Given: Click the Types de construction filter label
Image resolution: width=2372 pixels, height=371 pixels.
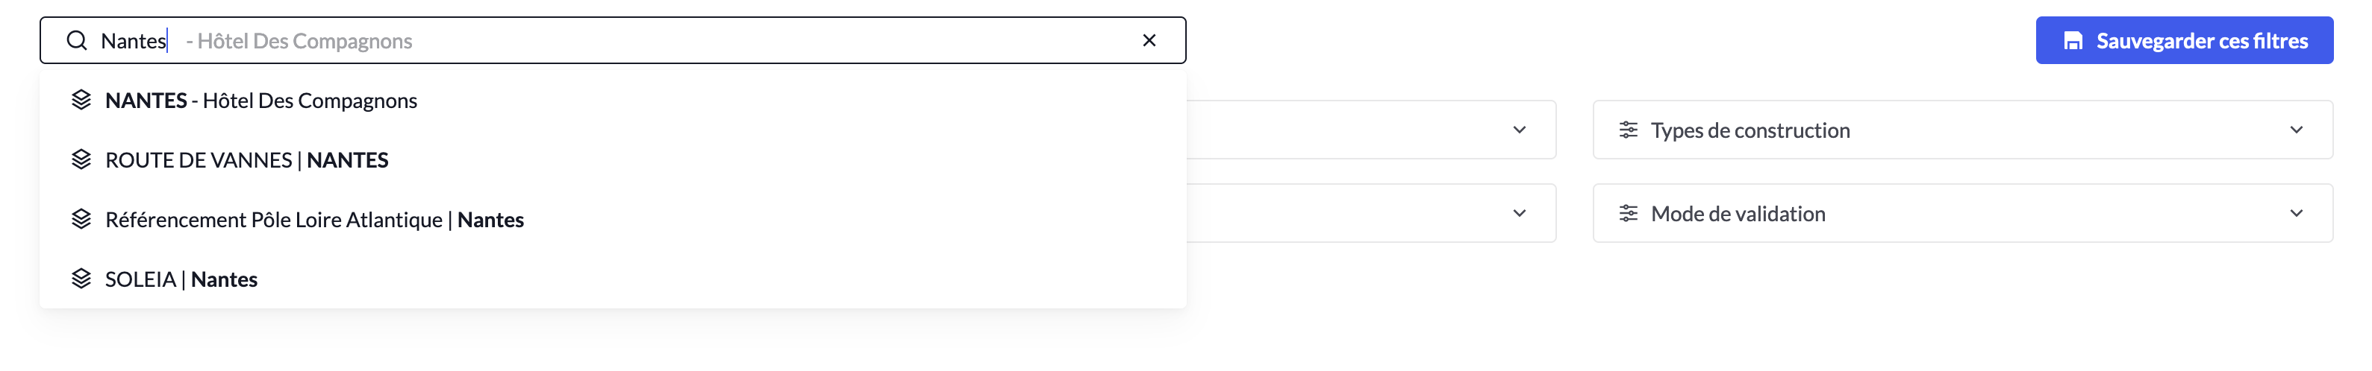Looking at the screenshot, I should (x=1750, y=130).
